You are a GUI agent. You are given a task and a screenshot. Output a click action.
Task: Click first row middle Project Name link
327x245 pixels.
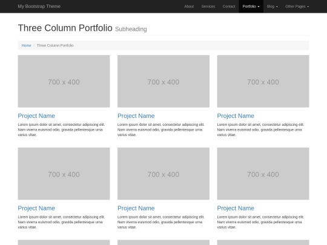tap(136, 116)
